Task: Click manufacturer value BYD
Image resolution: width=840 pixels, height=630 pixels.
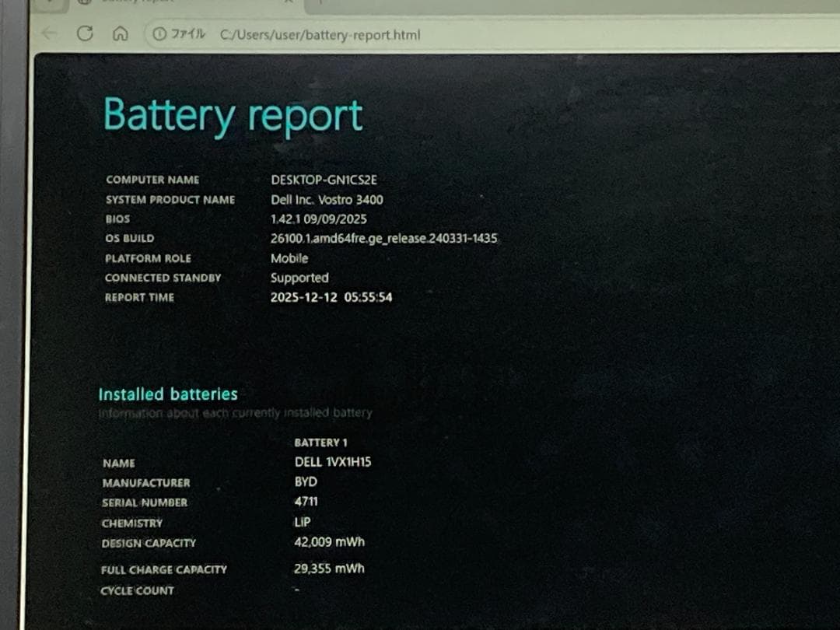Action: tap(306, 482)
